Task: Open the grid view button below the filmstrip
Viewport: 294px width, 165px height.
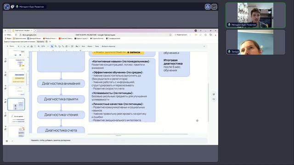Action: click(x=7, y=141)
